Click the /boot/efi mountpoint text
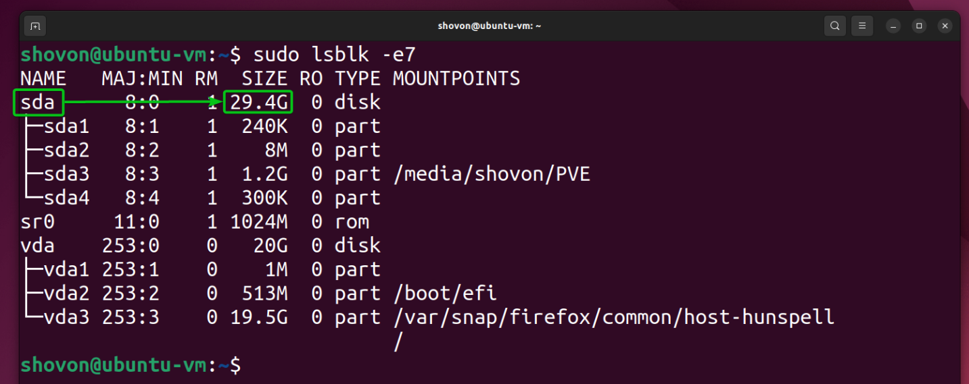Image resolution: width=969 pixels, height=384 pixels. (x=445, y=294)
